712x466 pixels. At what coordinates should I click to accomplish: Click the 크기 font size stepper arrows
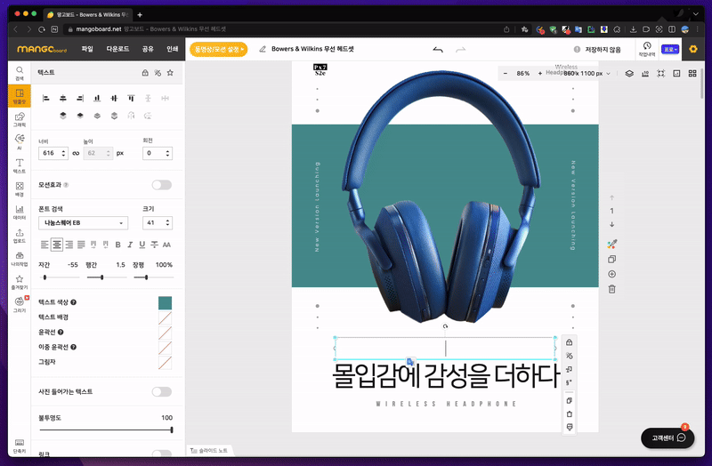(x=167, y=223)
